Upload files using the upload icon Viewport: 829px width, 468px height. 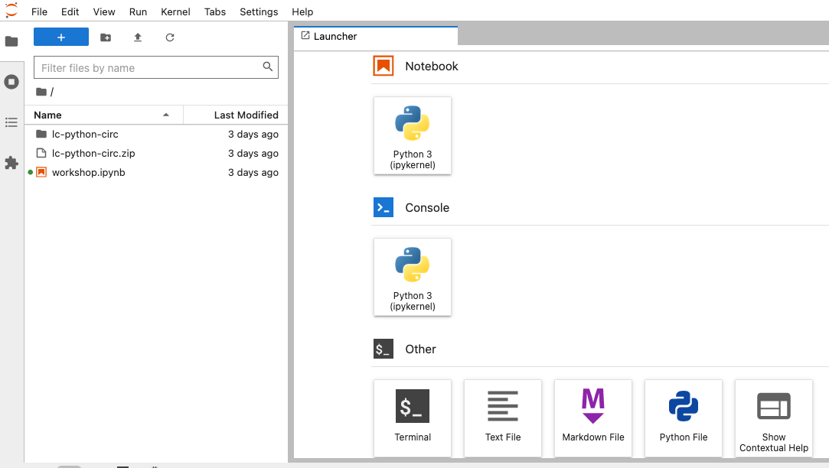[x=138, y=36]
